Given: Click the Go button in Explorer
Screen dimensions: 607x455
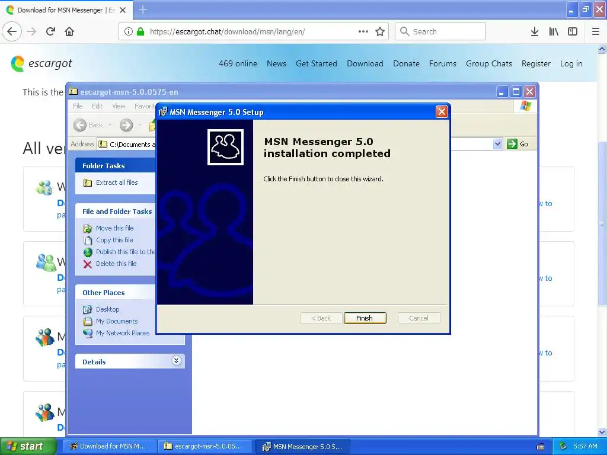Looking at the screenshot, I should click(x=517, y=144).
